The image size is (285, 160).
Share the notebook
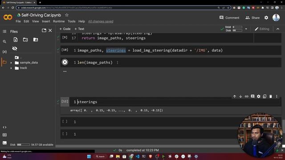pyautogui.click(x=252, y=18)
